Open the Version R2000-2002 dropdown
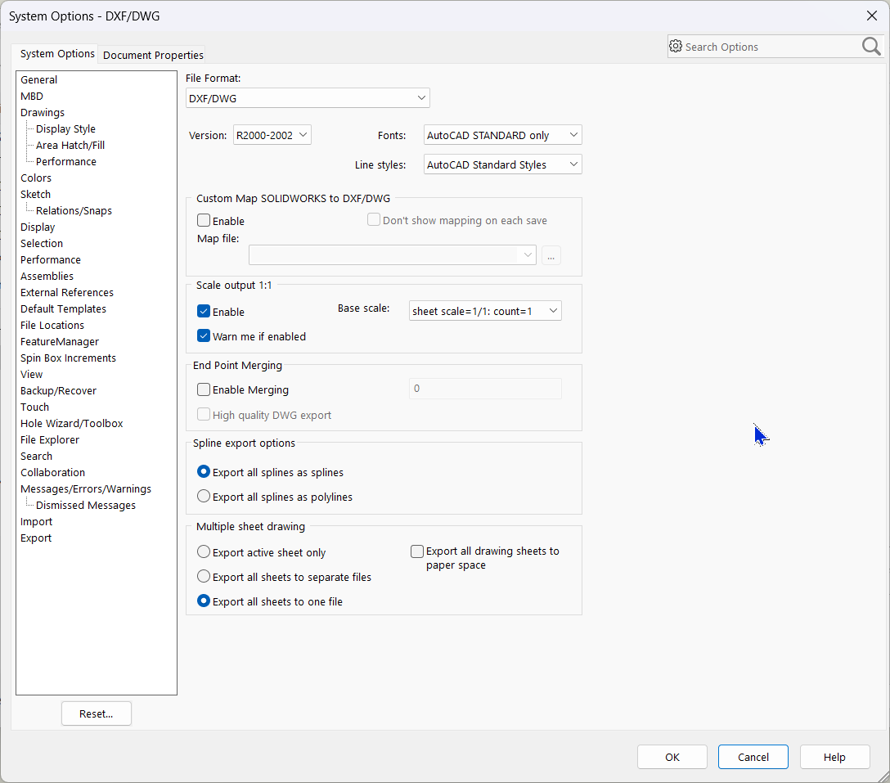 272,134
